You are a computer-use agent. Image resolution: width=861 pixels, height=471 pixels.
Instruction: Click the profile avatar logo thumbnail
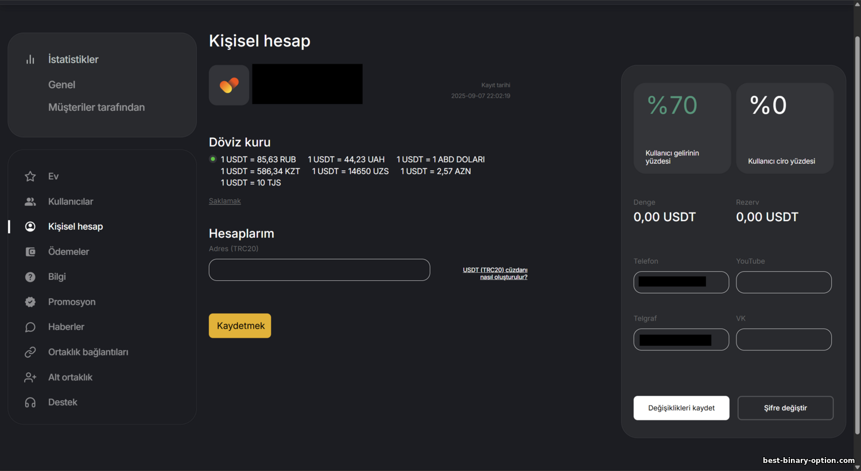point(229,85)
